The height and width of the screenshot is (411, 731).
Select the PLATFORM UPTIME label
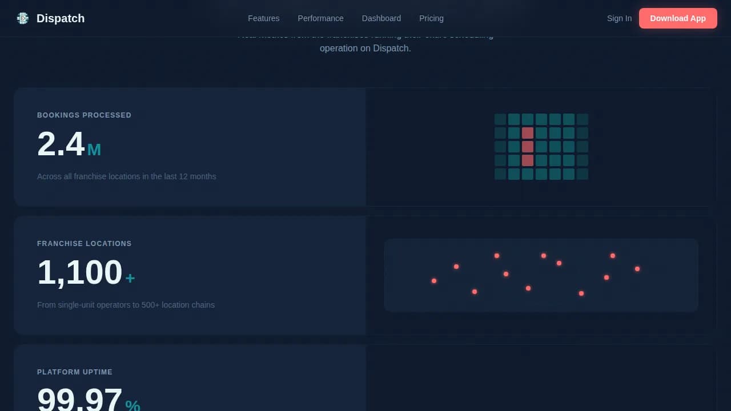pos(75,372)
